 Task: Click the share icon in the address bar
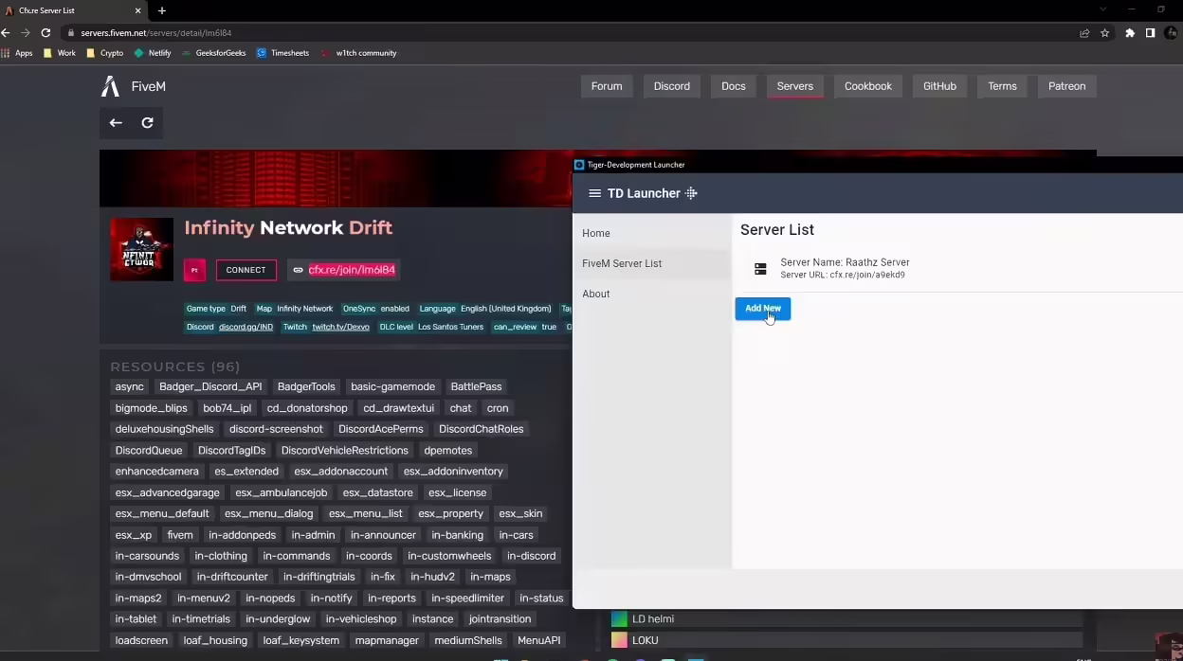(x=1084, y=31)
